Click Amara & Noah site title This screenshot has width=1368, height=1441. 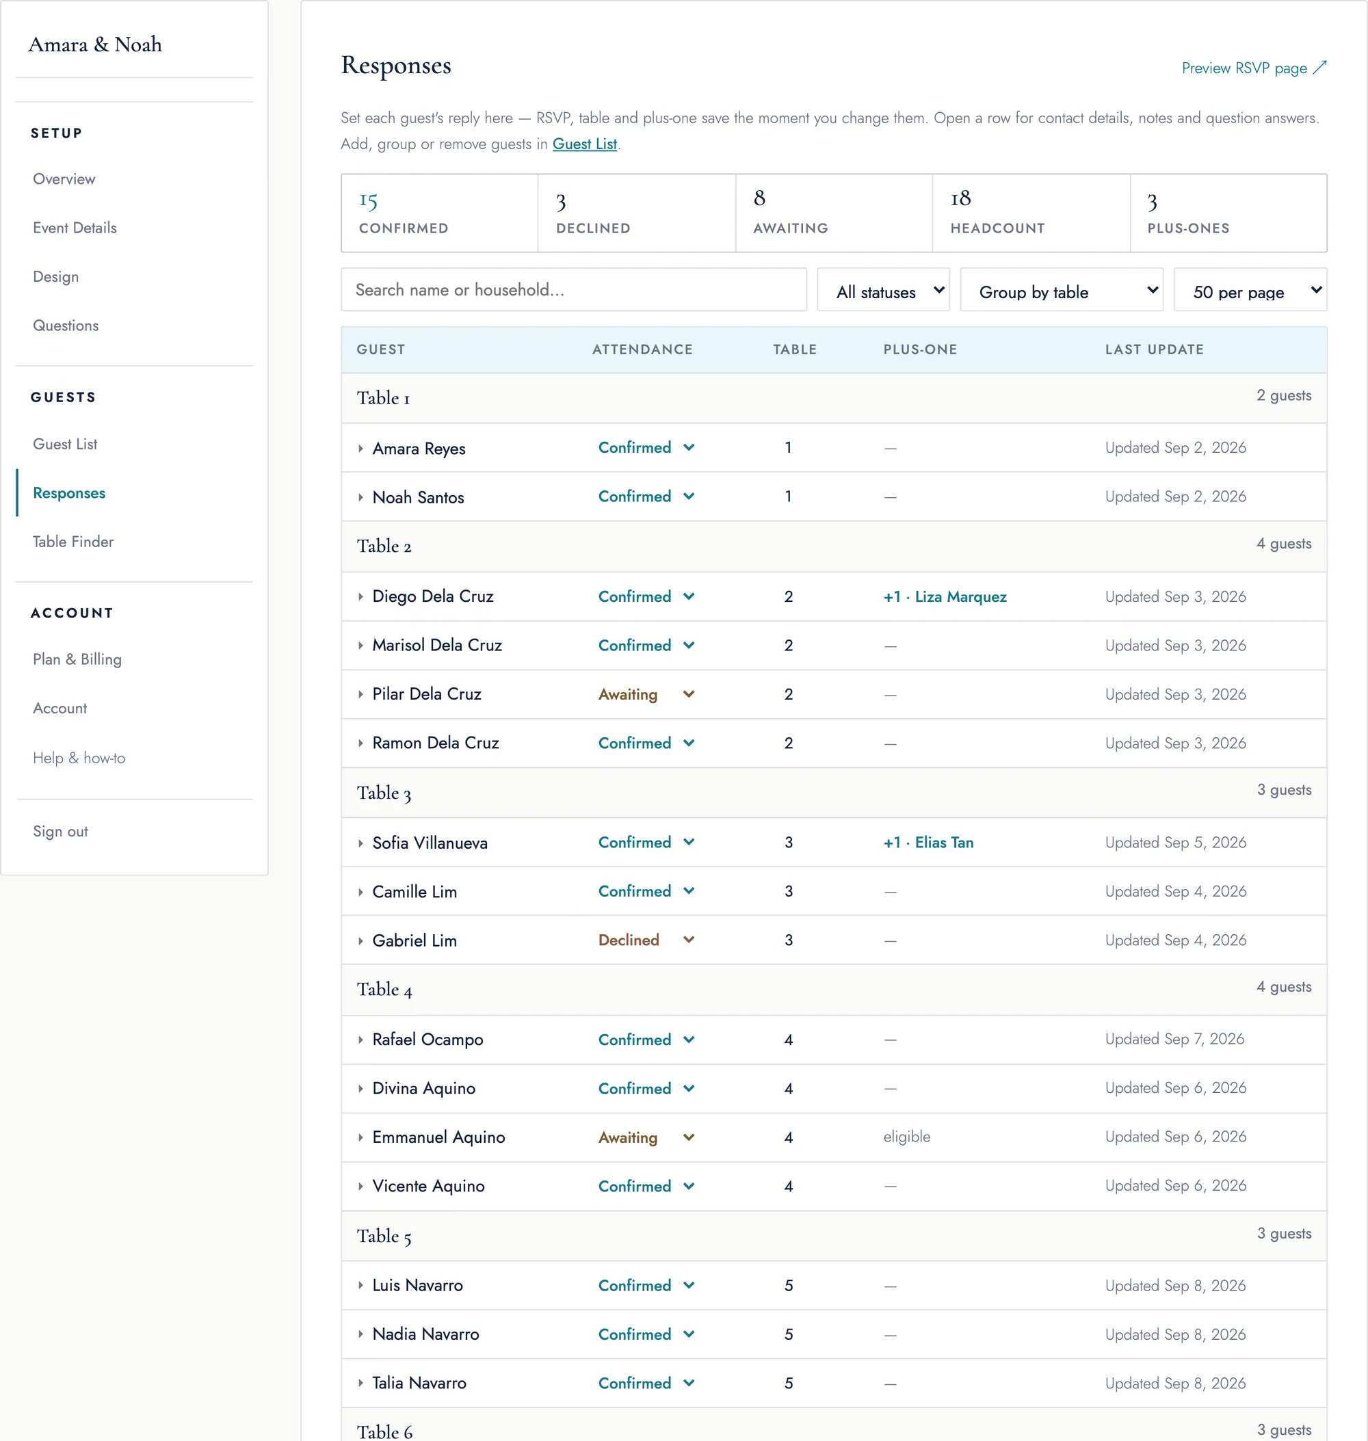tap(95, 44)
